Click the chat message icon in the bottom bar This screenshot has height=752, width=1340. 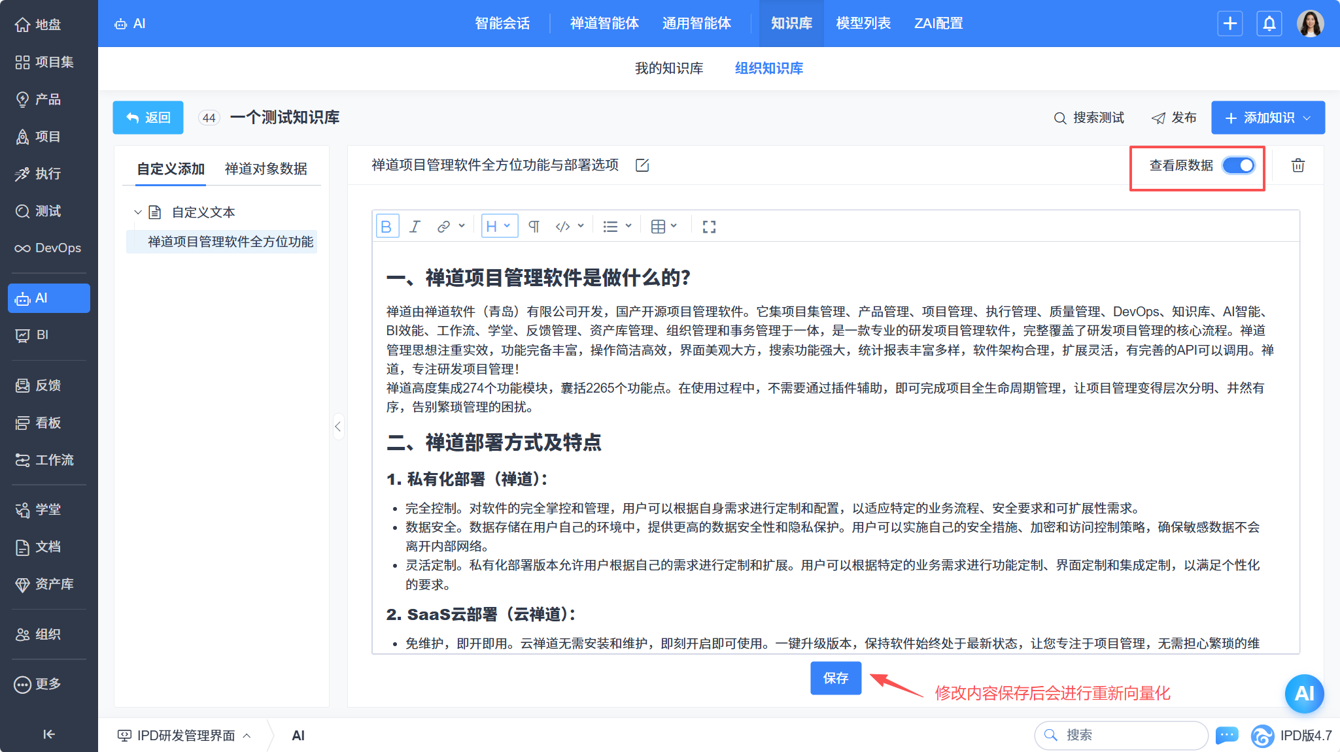tap(1226, 735)
